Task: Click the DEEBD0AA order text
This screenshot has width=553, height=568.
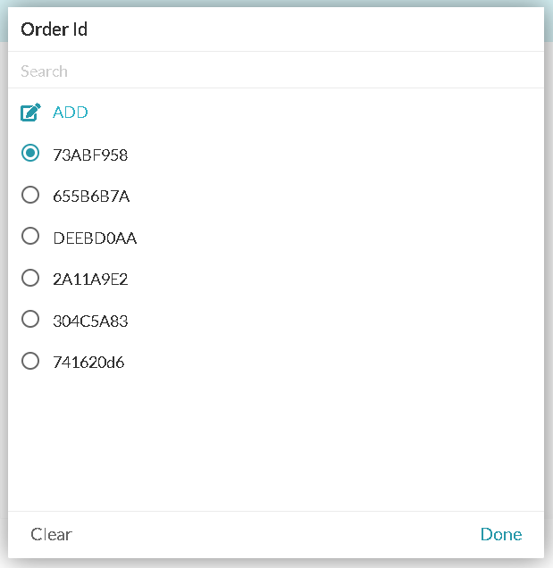Action: (95, 238)
